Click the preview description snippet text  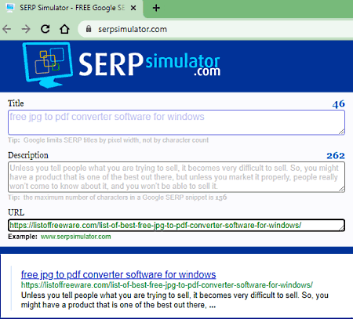pyautogui.click(x=175, y=300)
